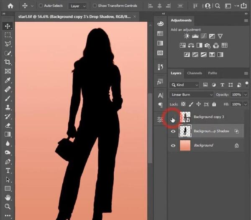Show the Background copy 3 layer
Image resolution: width=251 pixels, height=220 pixels.
pos(173,117)
